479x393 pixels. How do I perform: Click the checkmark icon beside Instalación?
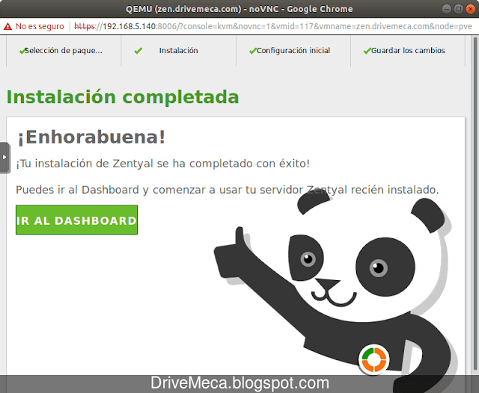138,51
